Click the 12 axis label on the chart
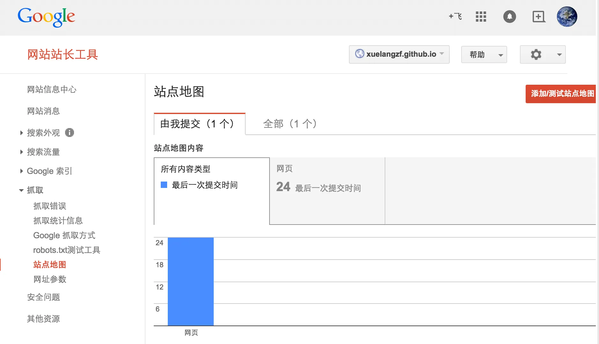Viewport: 599px width, 344px height. [159, 287]
